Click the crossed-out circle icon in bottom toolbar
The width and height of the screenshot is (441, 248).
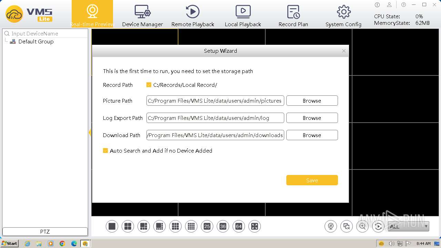(x=331, y=226)
